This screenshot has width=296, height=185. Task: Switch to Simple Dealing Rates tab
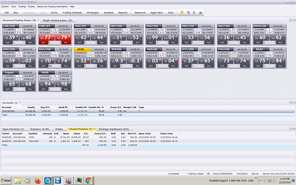click(x=57, y=20)
